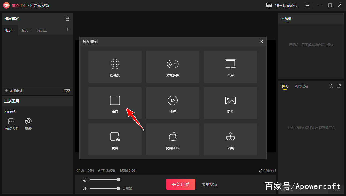Select the 采集 capture device source

(230, 139)
